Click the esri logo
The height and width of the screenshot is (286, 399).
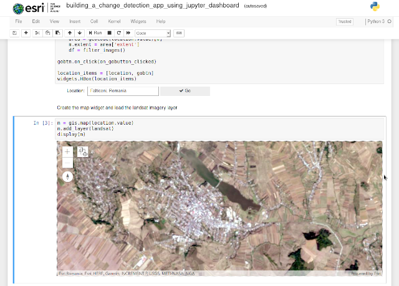coord(37,8)
